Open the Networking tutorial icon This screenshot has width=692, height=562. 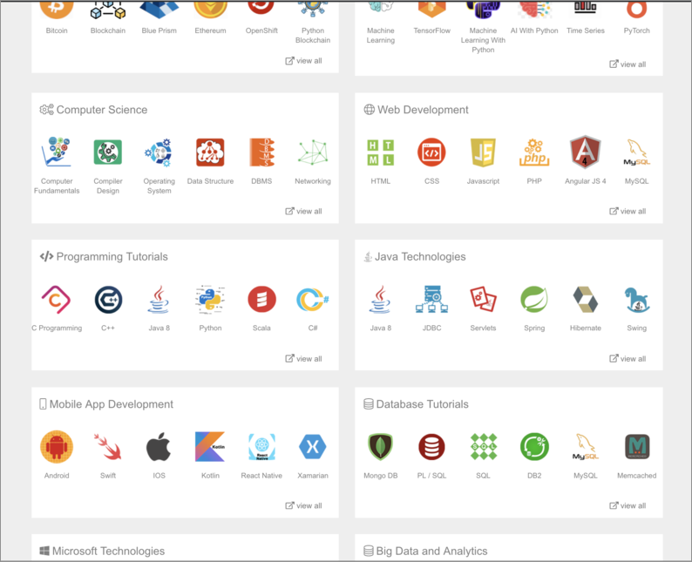tap(312, 152)
